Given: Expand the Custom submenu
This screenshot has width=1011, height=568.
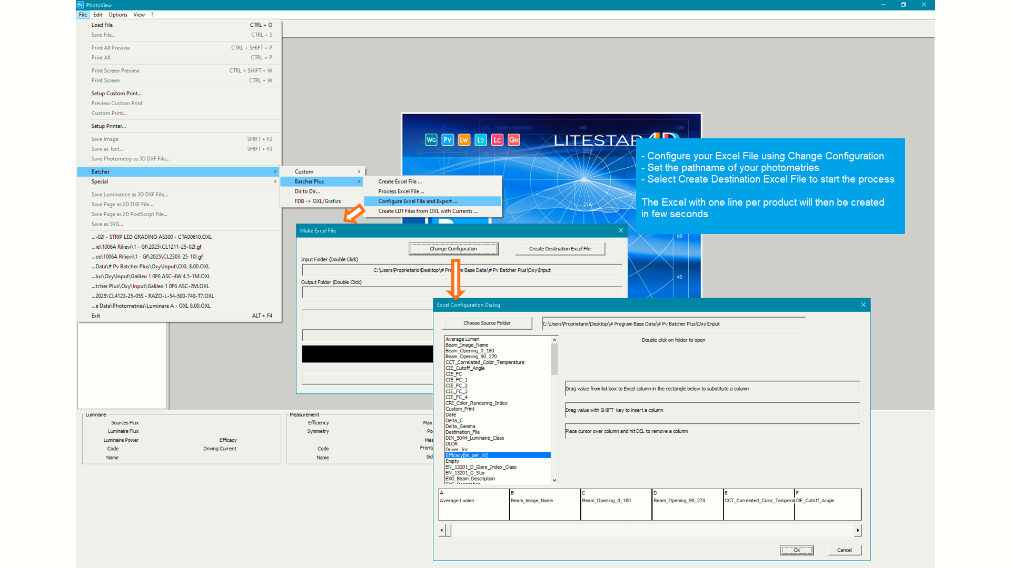Looking at the screenshot, I should 323,171.
